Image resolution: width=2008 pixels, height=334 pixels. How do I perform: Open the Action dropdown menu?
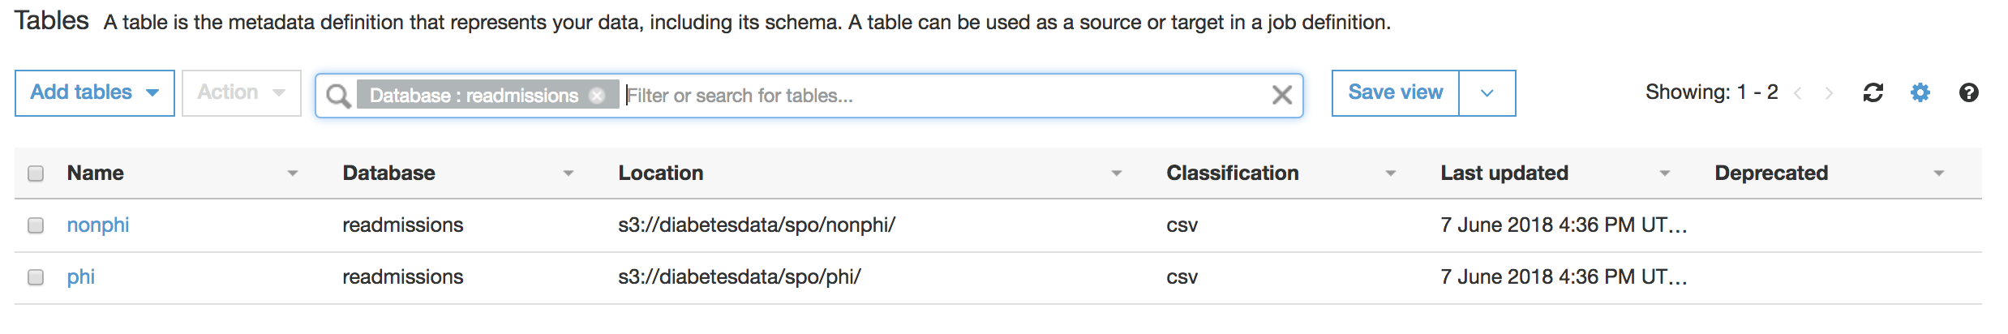click(x=241, y=93)
